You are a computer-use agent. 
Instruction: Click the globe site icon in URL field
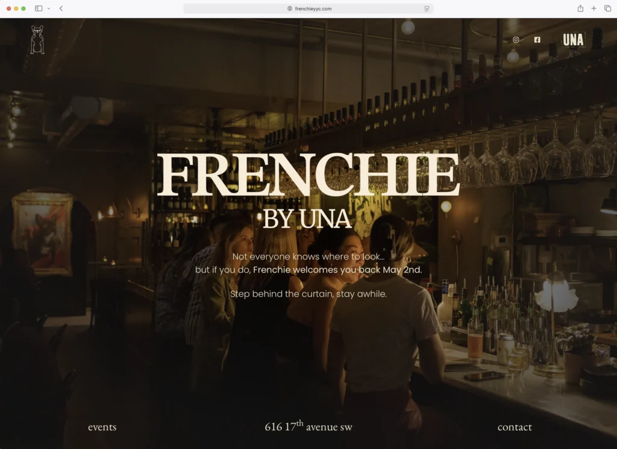click(x=290, y=8)
